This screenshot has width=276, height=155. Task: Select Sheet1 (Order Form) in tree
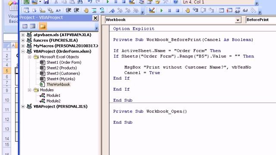(64, 62)
